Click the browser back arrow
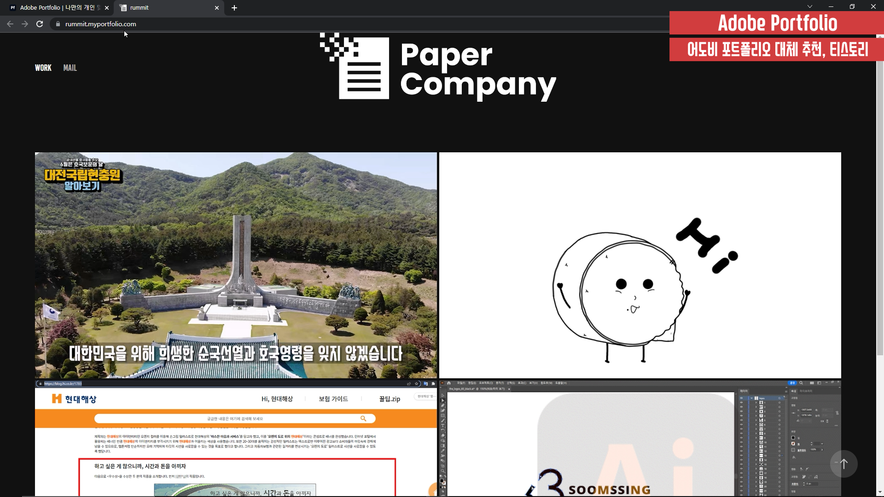Screen dimensions: 884x497 [x=10, y=24]
